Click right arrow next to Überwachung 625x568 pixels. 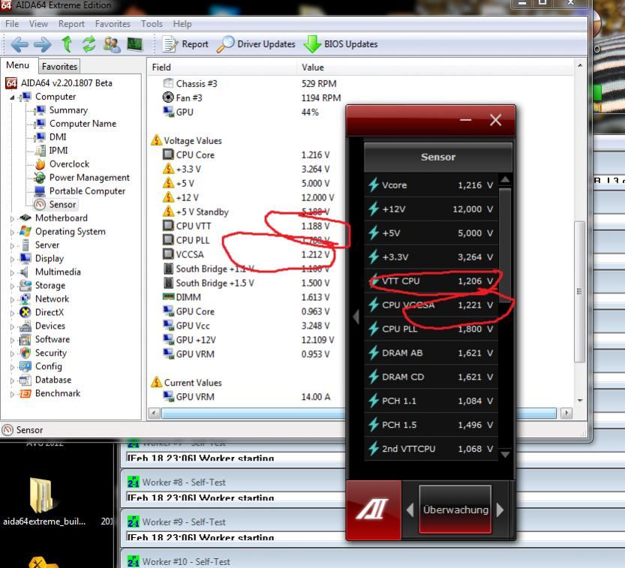(x=500, y=509)
